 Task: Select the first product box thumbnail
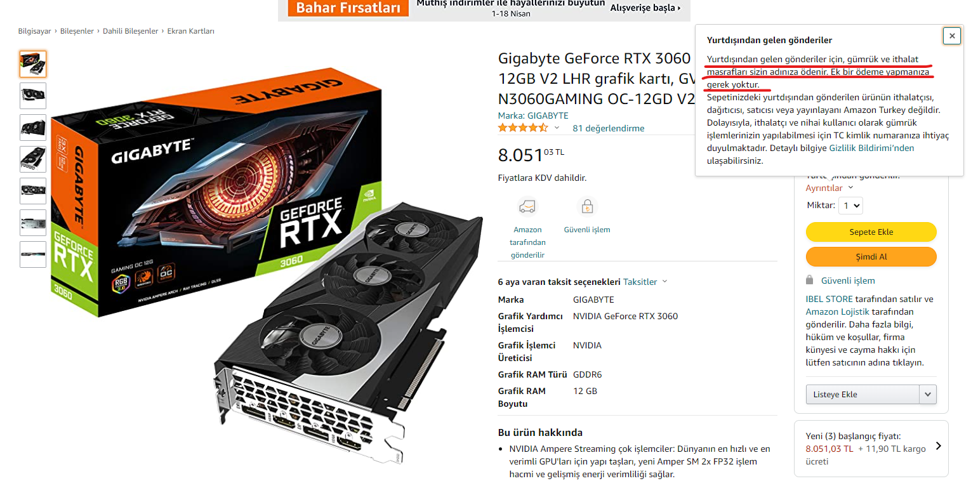(x=33, y=64)
